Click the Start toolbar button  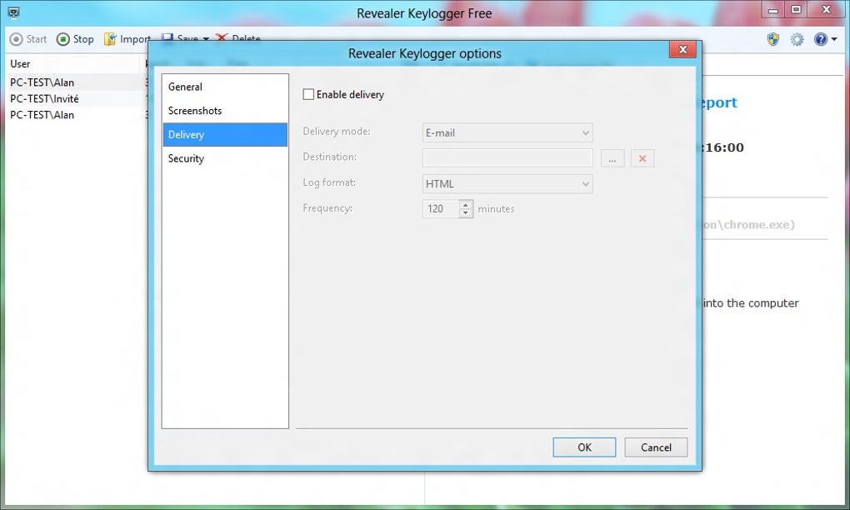(28, 39)
